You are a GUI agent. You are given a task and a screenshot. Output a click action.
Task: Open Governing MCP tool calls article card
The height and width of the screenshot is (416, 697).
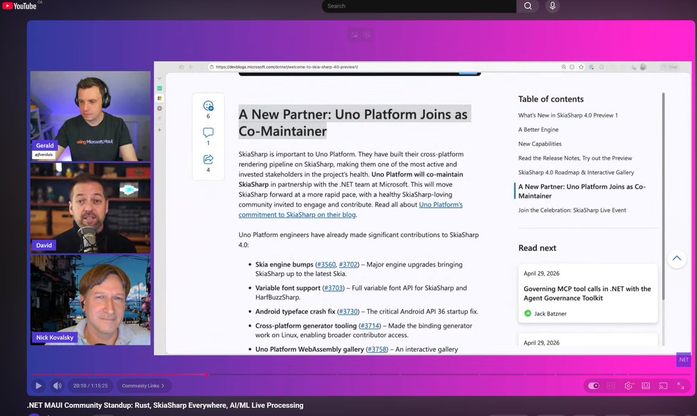[x=588, y=293]
